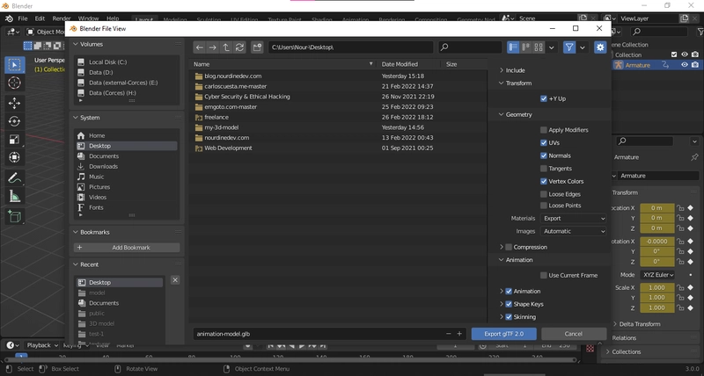The image size is (704, 376).
Task: Select Downloads in System list
Action: pos(126,167)
